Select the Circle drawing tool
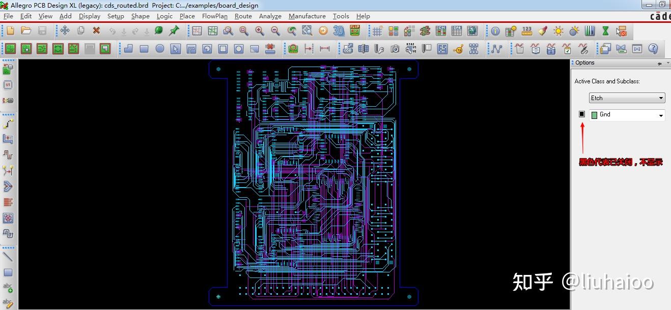 click(x=160, y=49)
